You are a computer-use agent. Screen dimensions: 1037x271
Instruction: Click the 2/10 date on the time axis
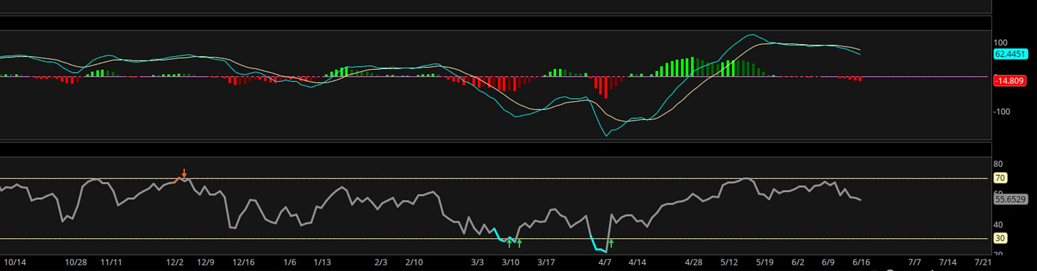coord(414,262)
